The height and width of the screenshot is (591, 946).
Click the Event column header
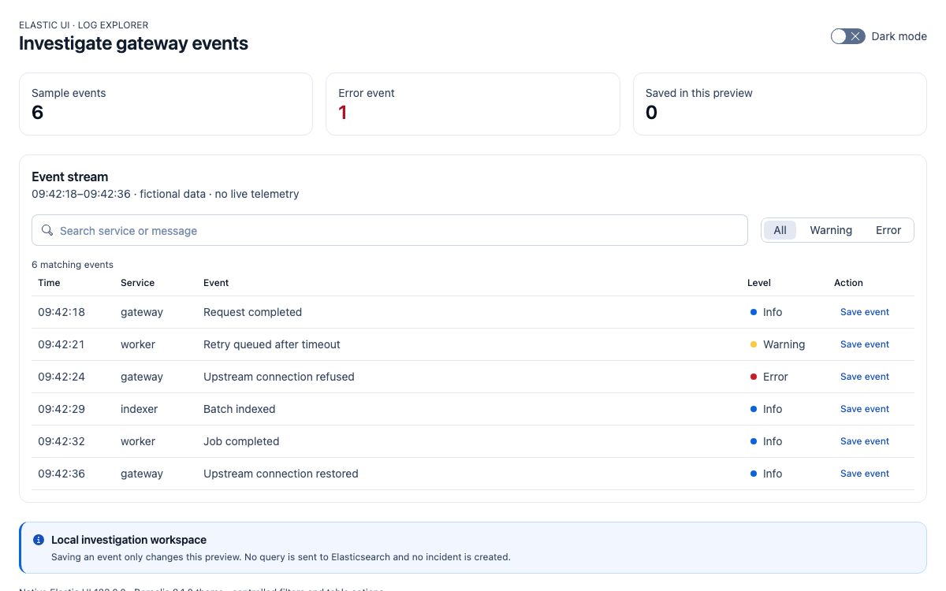tap(216, 282)
